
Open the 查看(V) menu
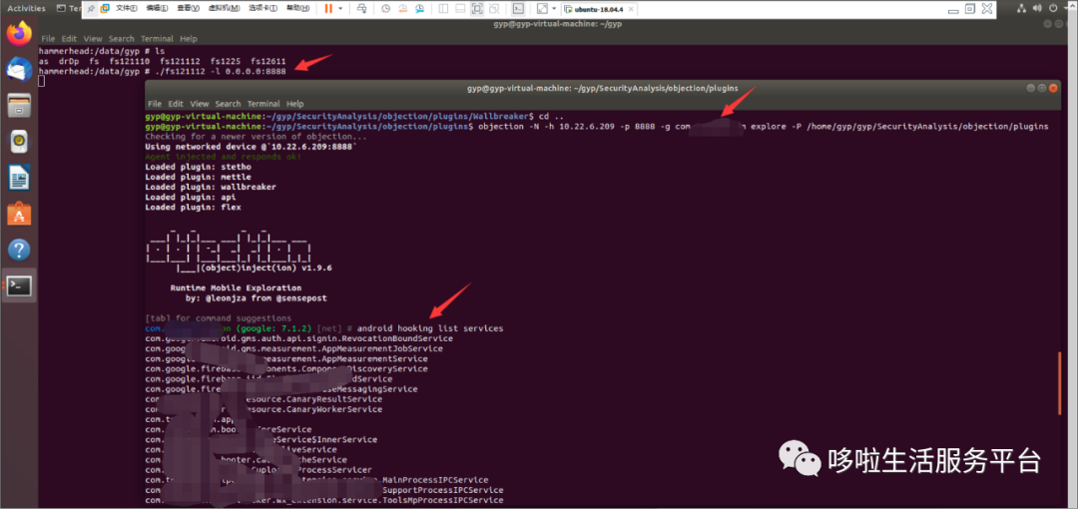click(188, 9)
